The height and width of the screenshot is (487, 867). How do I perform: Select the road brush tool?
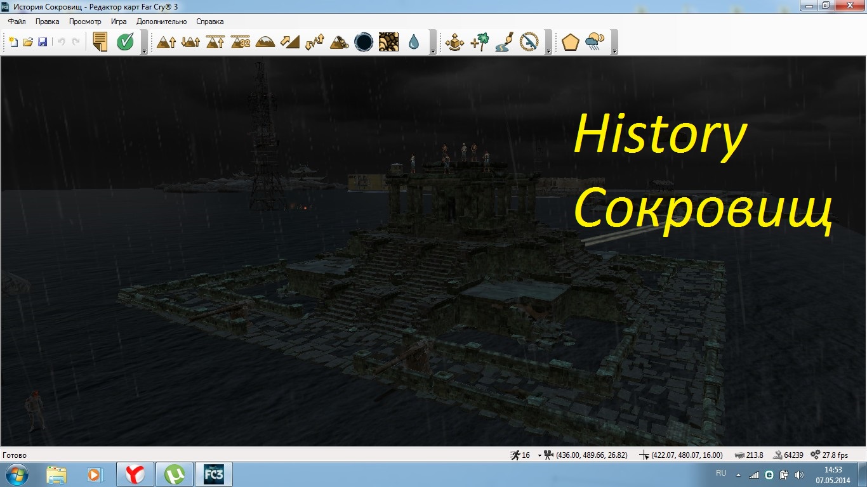pyautogui.click(x=504, y=42)
